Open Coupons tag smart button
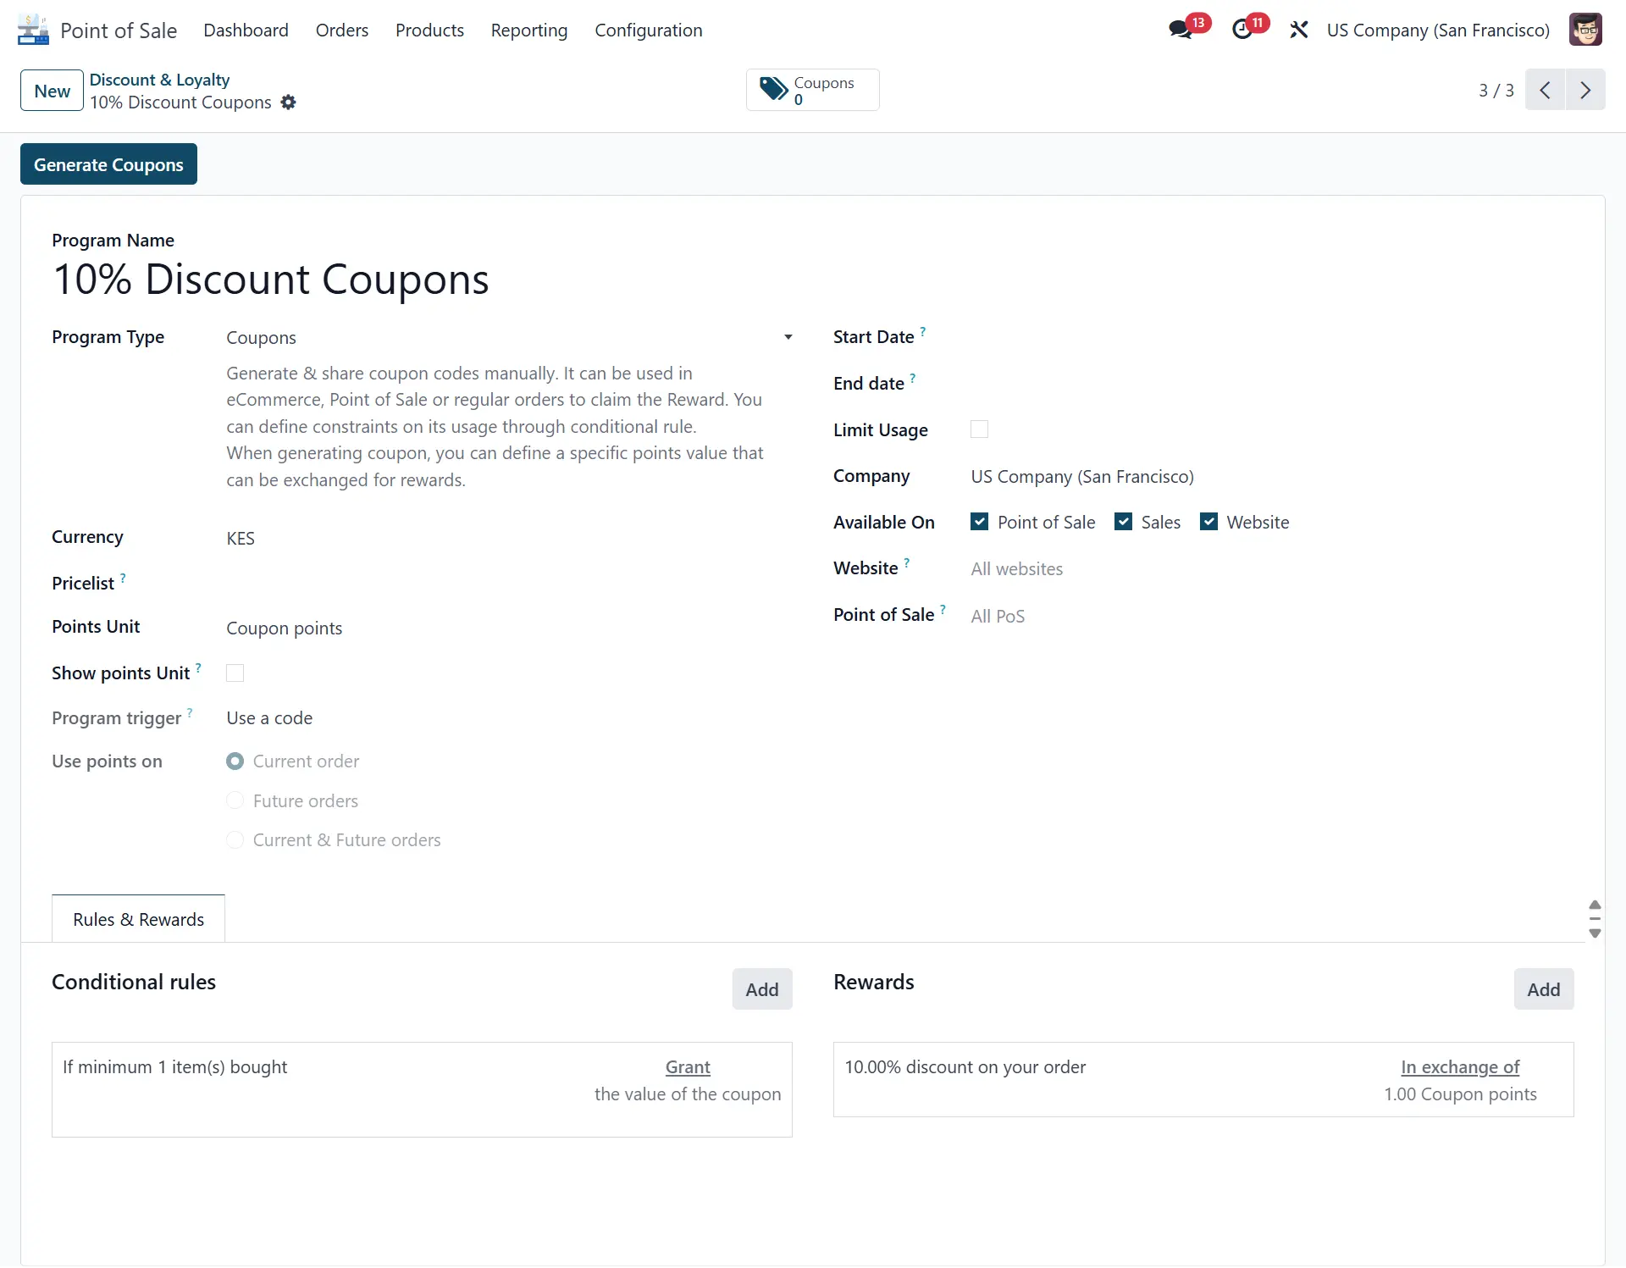 812,90
